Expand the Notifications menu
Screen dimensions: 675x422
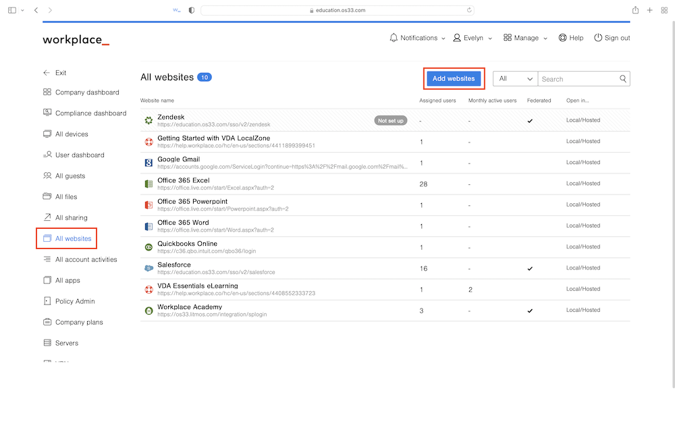443,38
